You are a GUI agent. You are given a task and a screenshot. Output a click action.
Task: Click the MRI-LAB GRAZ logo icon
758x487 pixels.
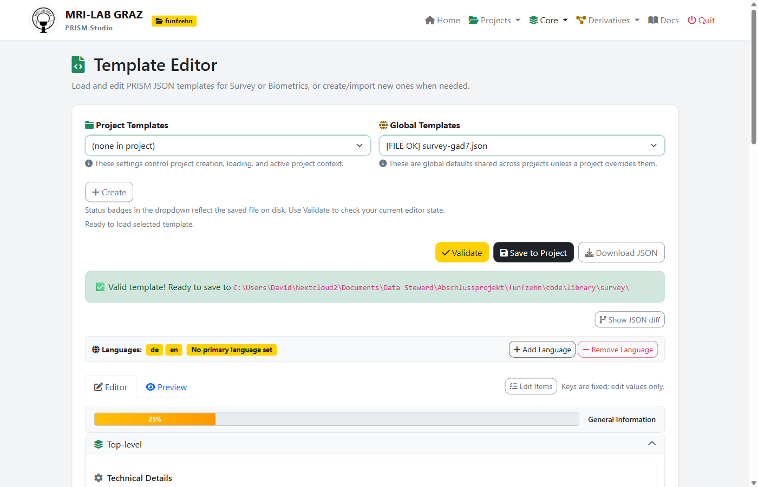click(x=43, y=20)
